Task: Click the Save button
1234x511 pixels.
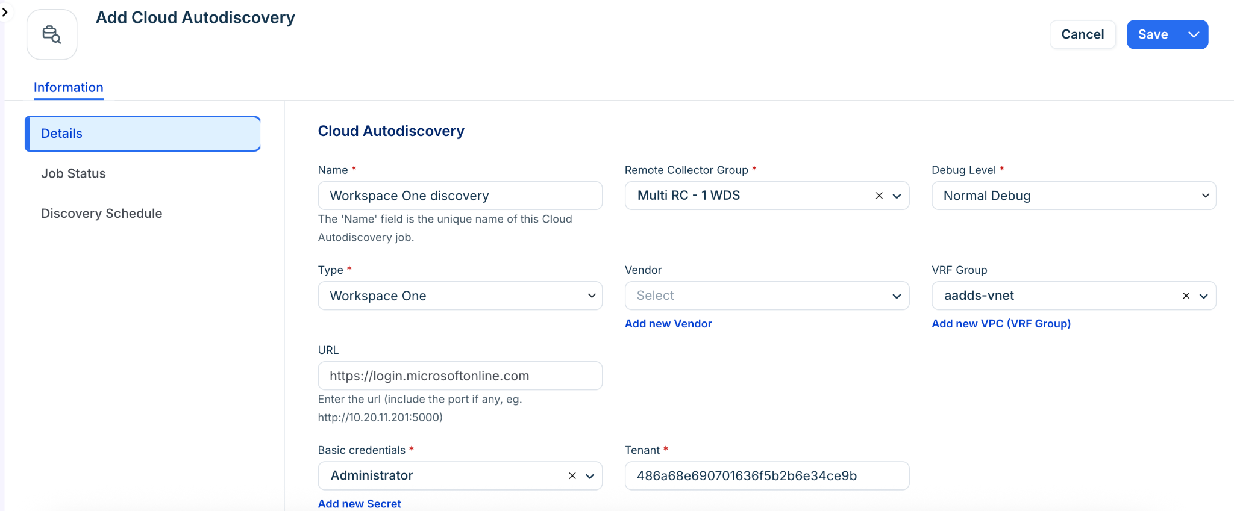Action: [x=1153, y=34]
